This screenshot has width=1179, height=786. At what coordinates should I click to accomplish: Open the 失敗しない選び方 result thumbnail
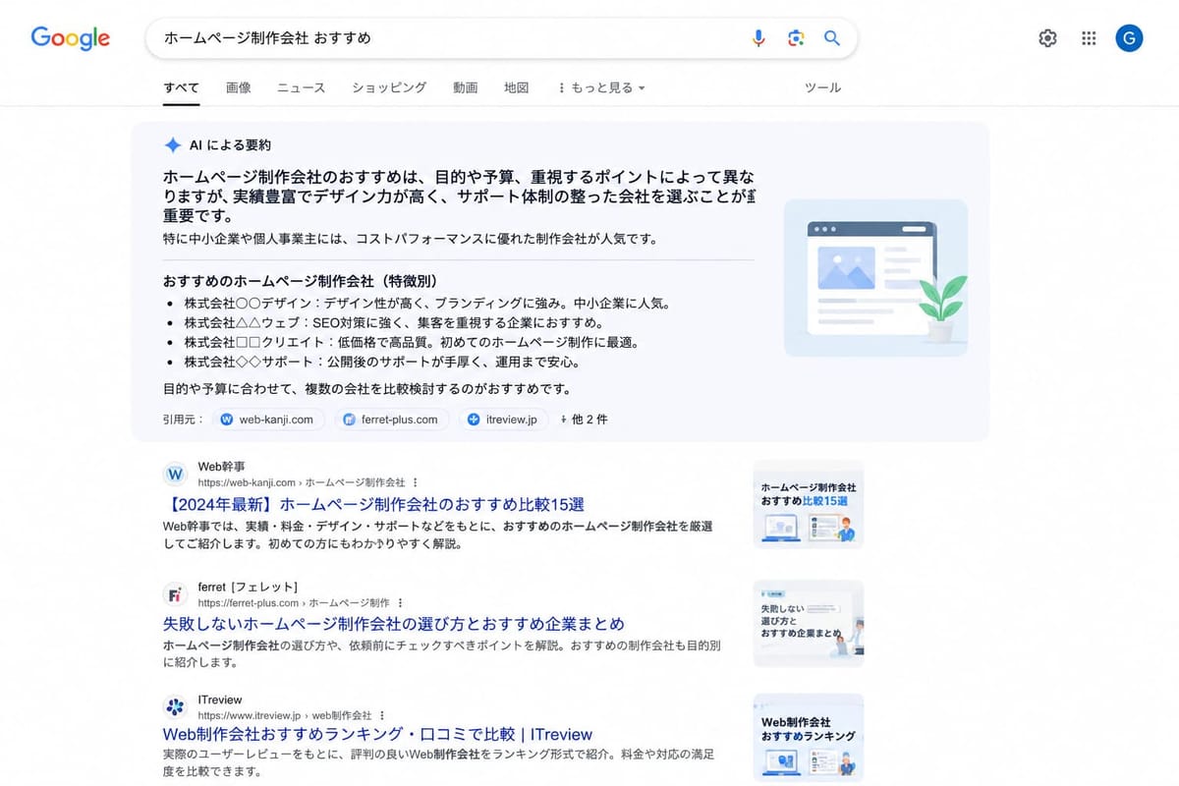[x=809, y=624]
